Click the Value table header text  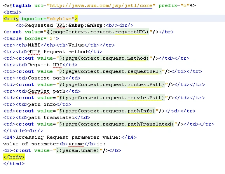pyautogui.click(x=76, y=45)
